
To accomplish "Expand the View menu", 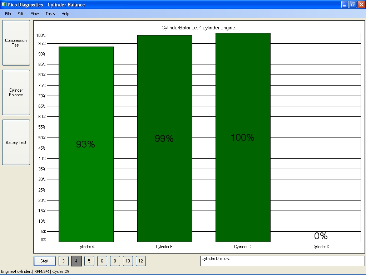I will click(x=35, y=14).
